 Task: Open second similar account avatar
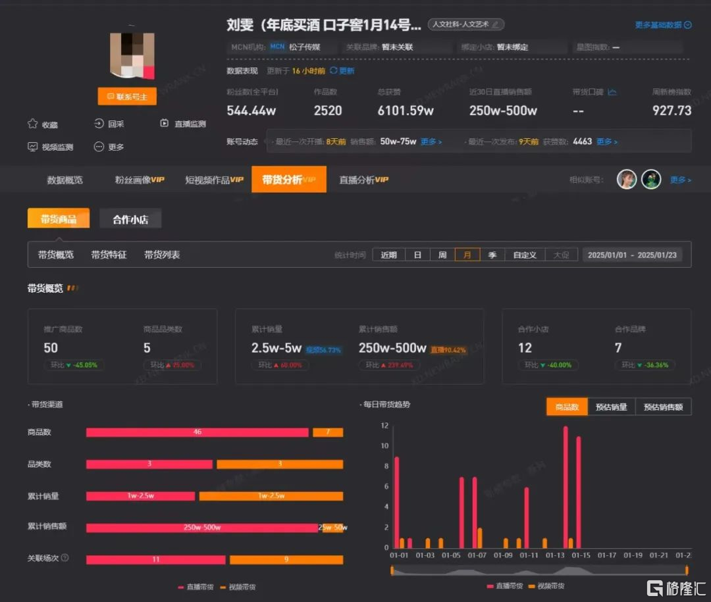[x=651, y=180]
